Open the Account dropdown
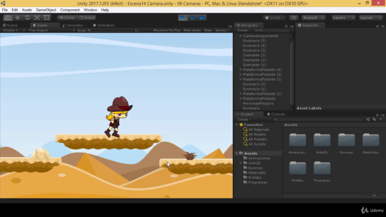Viewport: 386px width, 217px height. 313,17
